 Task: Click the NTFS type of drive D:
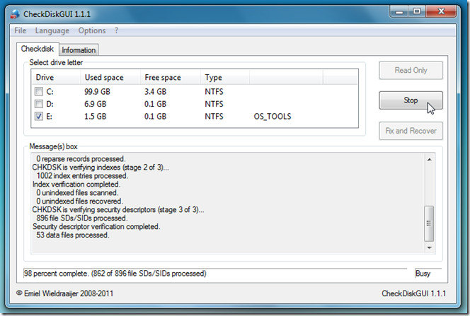[214, 104]
